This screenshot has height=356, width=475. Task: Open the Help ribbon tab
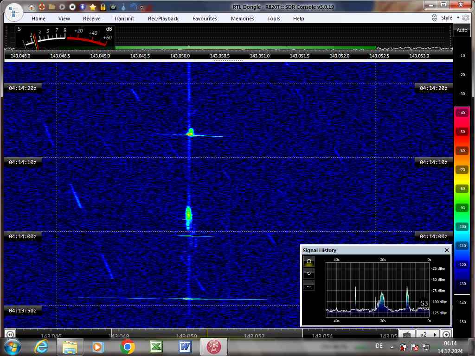tap(299, 19)
